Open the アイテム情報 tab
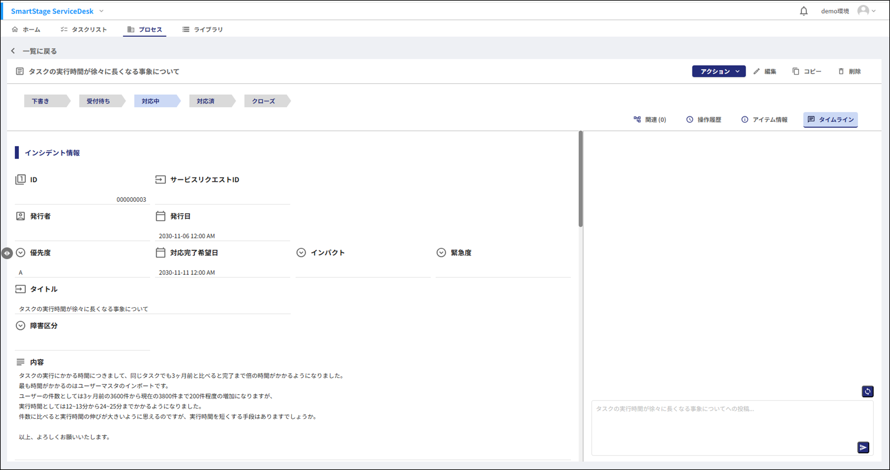The width and height of the screenshot is (890, 470). coord(764,119)
